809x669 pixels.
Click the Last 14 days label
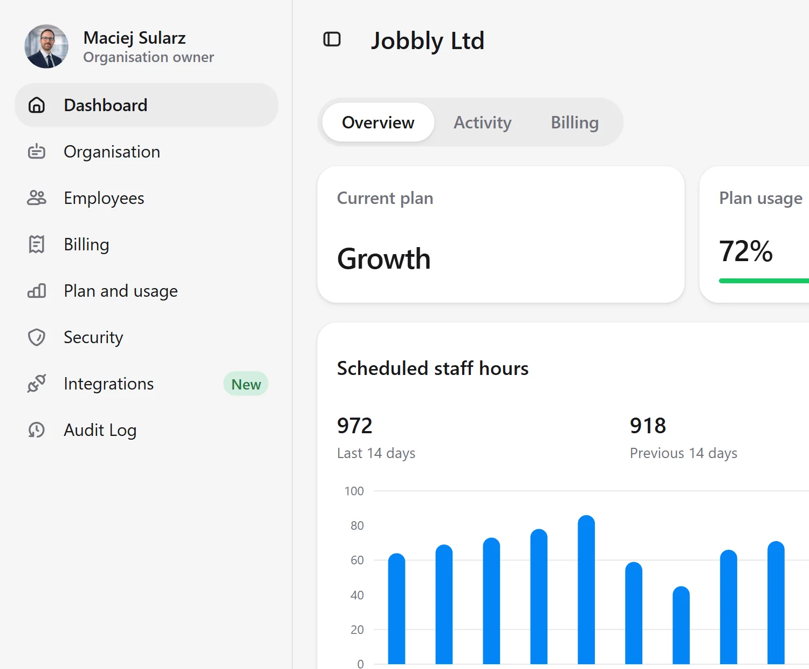coord(376,453)
